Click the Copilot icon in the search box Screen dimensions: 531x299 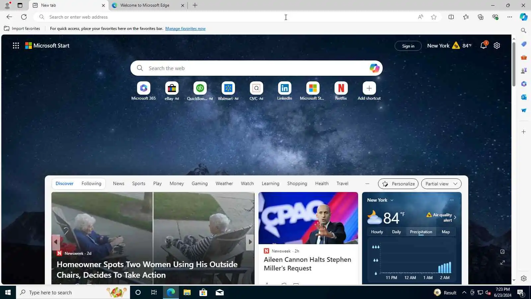[x=374, y=68]
